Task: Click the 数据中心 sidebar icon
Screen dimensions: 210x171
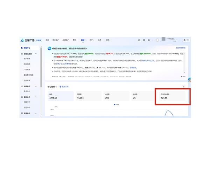Action: (x=22, y=48)
